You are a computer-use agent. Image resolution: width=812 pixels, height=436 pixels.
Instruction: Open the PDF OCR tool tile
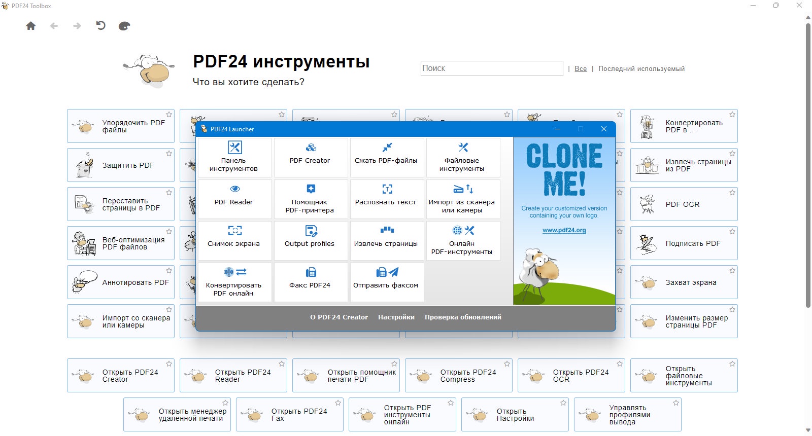point(684,204)
